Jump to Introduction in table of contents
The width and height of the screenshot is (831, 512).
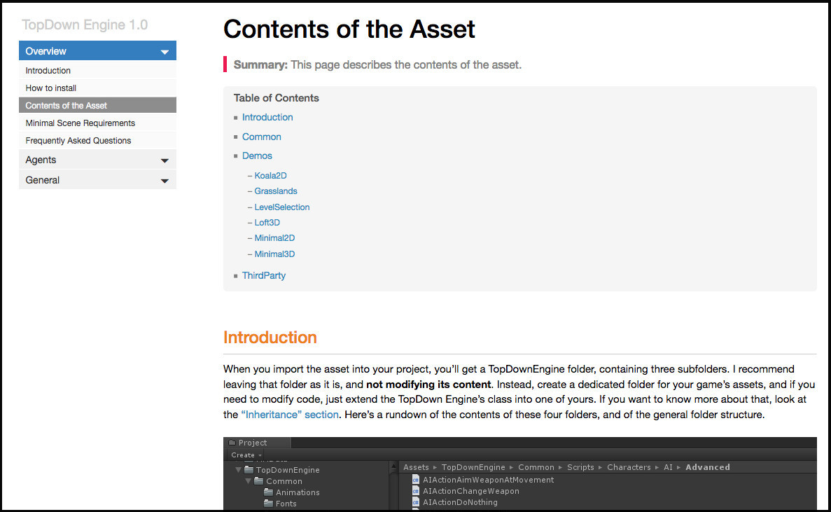pos(267,117)
